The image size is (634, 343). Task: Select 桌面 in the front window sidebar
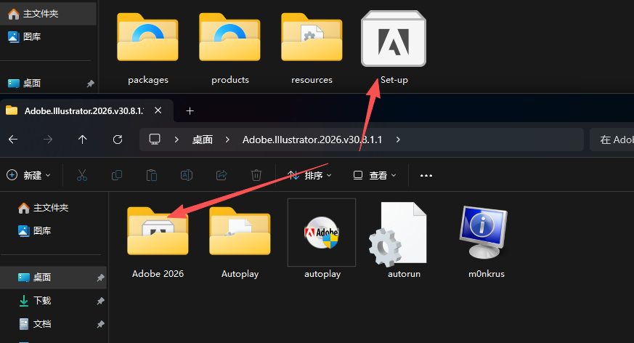[x=53, y=277]
